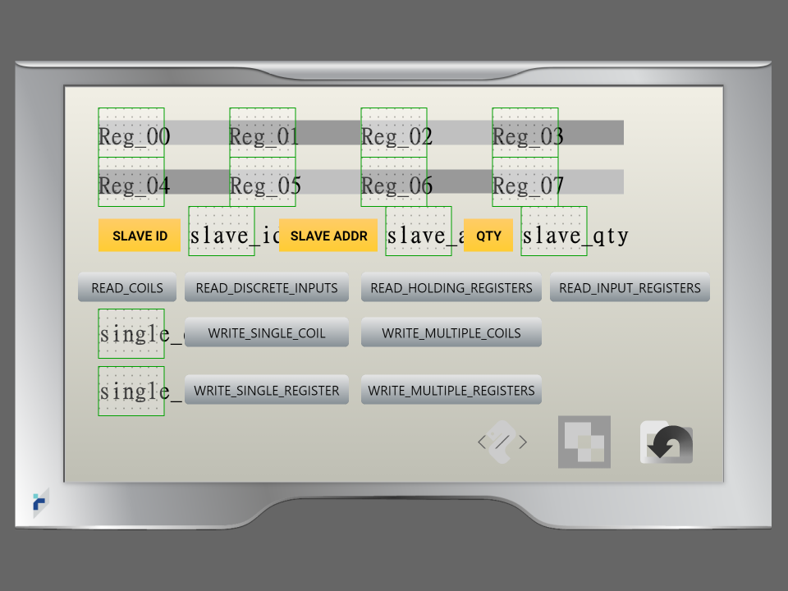Click the return arrow icon

click(667, 443)
